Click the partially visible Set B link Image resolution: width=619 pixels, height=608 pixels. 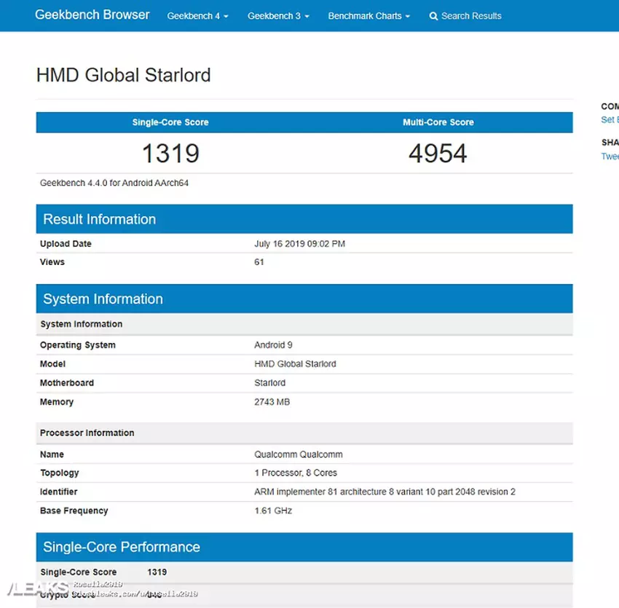click(x=609, y=119)
